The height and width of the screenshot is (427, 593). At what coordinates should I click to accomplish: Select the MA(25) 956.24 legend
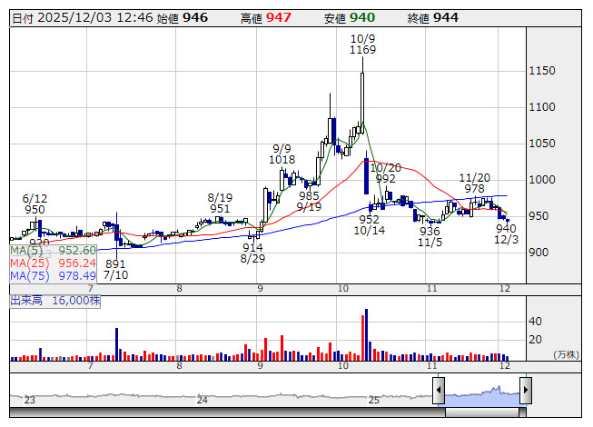[x=54, y=263]
